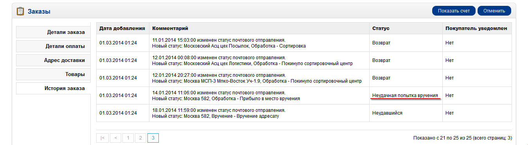Viewport: 528px width, 145px height.
Task: Click the Дата добавления column header
Action: (x=122, y=28)
